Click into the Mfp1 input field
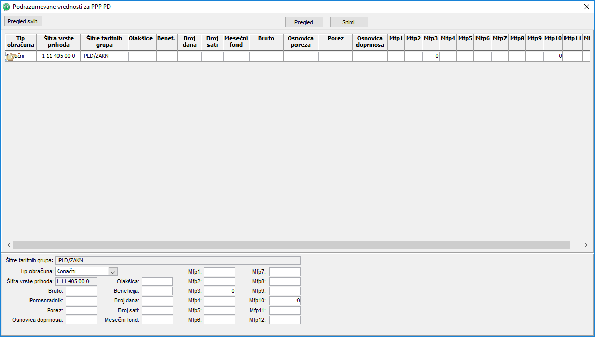 pos(219,272)
